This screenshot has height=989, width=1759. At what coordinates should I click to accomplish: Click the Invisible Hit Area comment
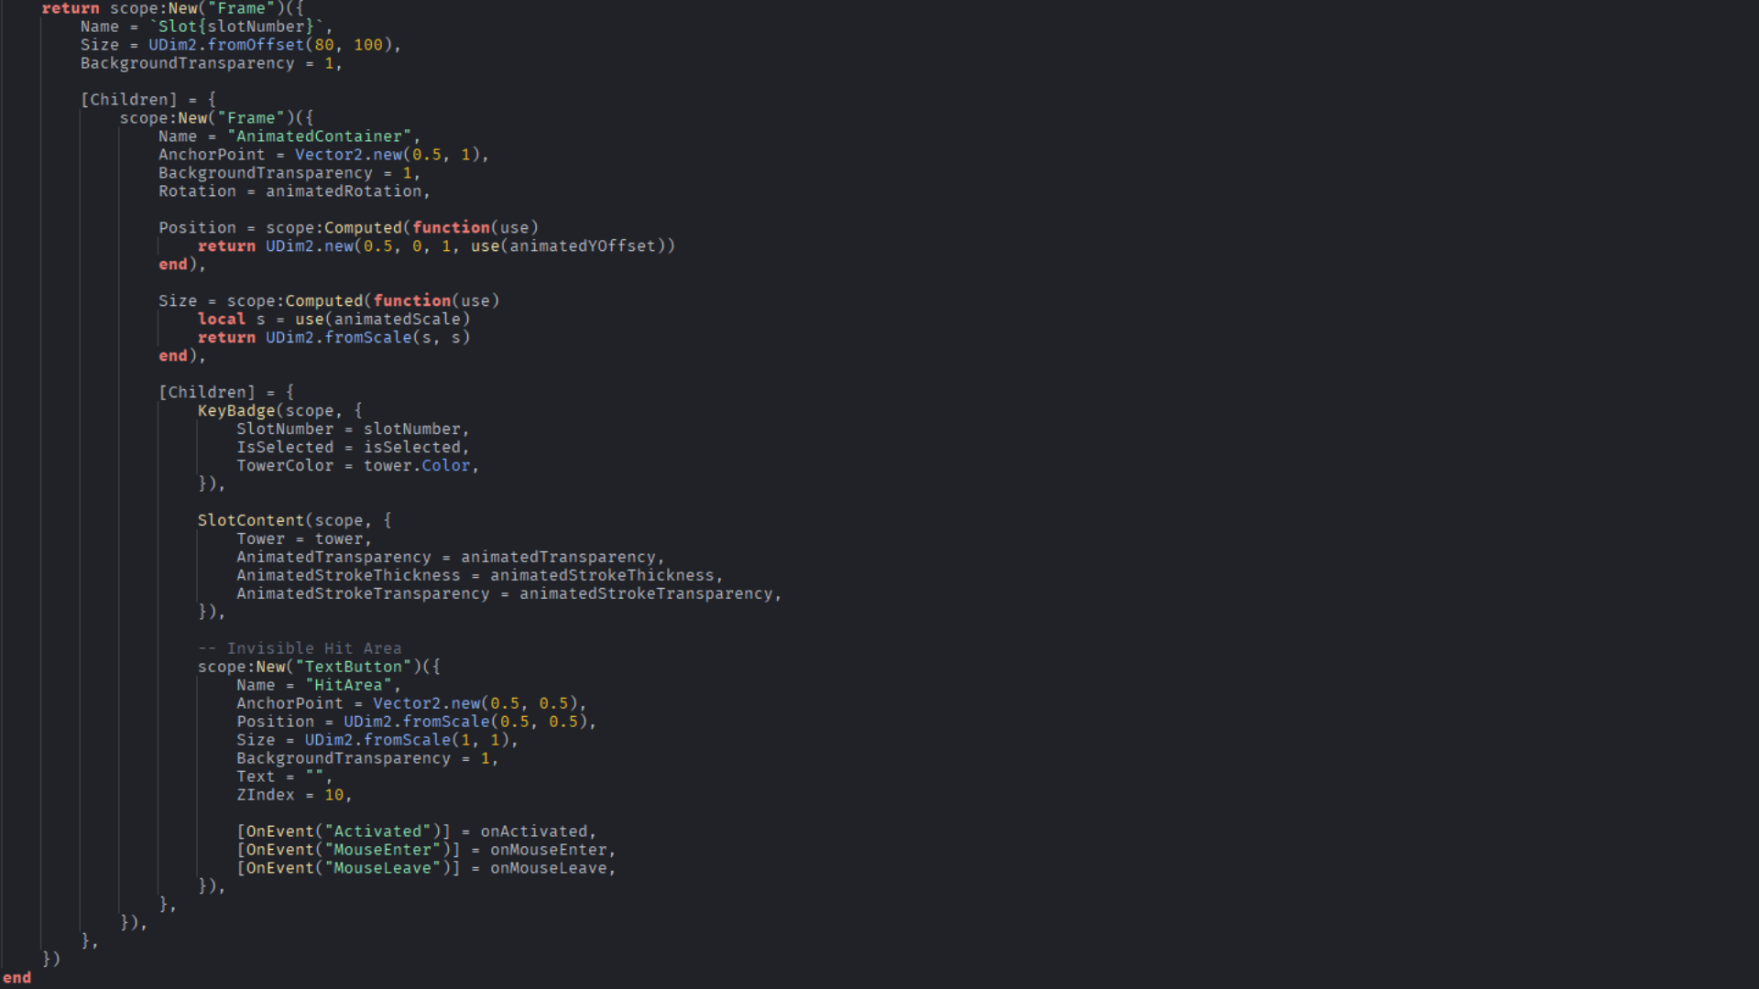click(300, 648)
